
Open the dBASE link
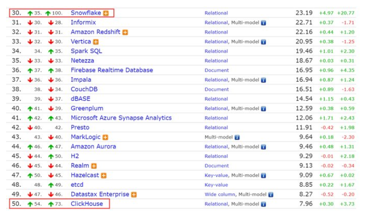click(x=80, y=99)
